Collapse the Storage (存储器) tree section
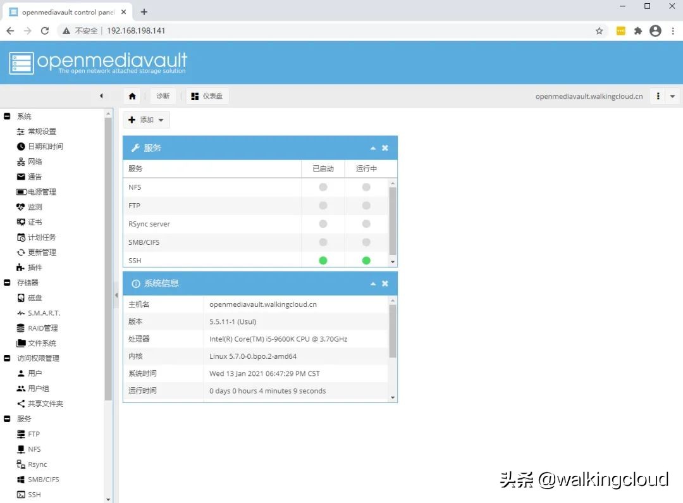The image size is (683, 503). (x=7, y=282)
